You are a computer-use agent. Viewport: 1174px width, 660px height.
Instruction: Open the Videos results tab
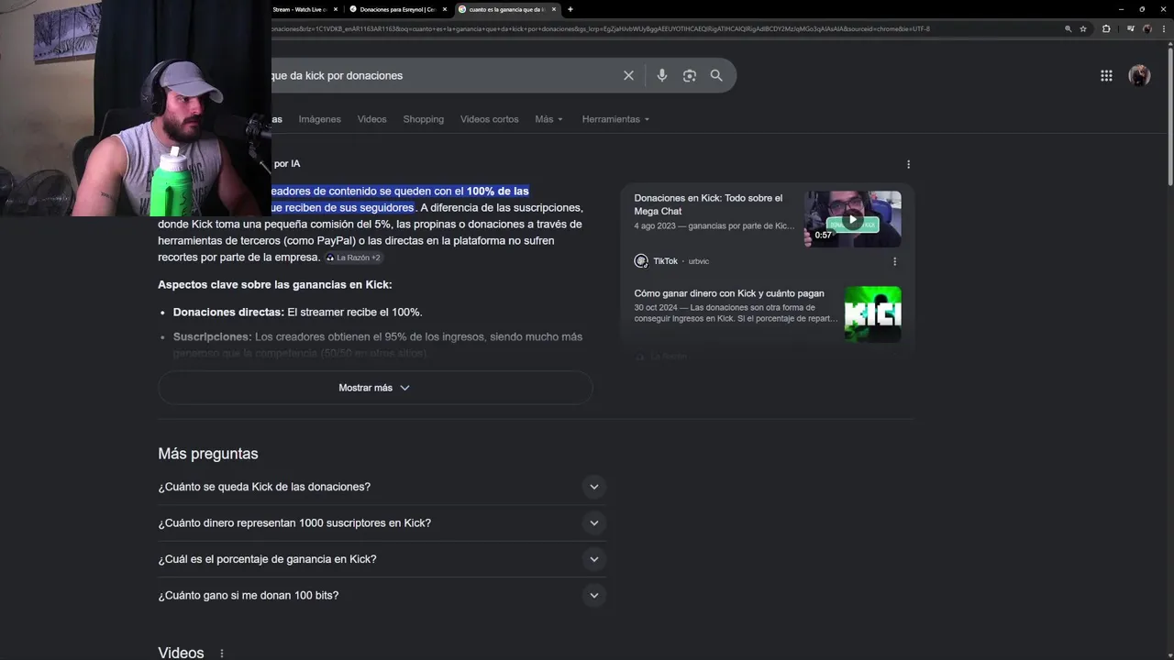371,119
